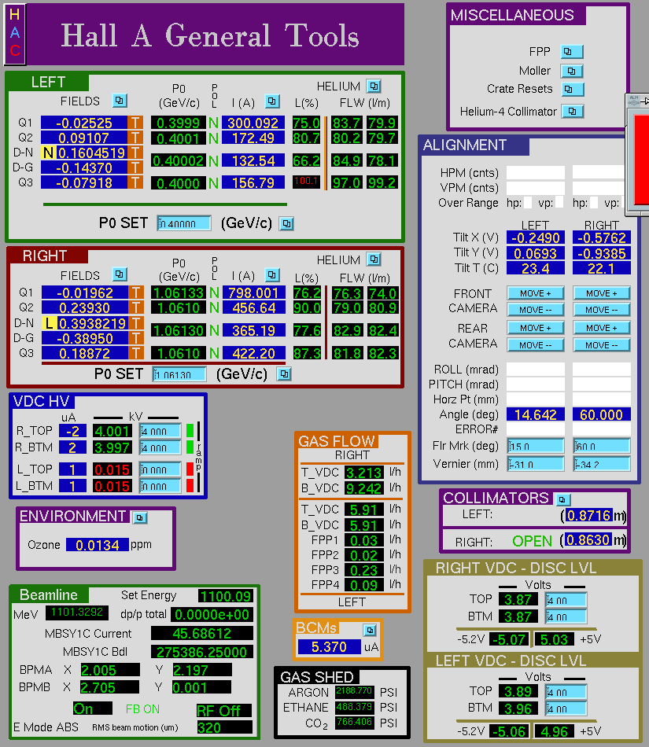Click LEFT collimator 0.8716 value
Screen dimensions: 649x747
589,515
